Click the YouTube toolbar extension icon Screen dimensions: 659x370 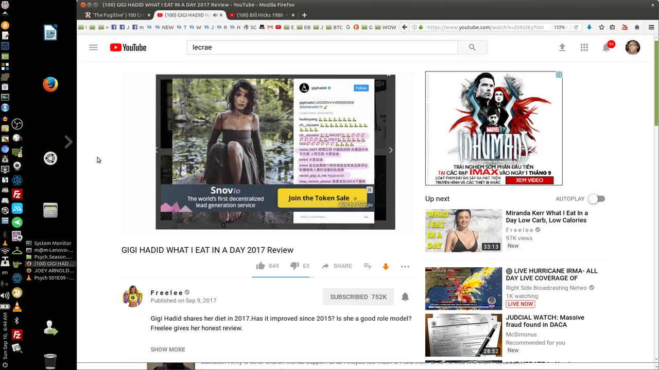625,27
